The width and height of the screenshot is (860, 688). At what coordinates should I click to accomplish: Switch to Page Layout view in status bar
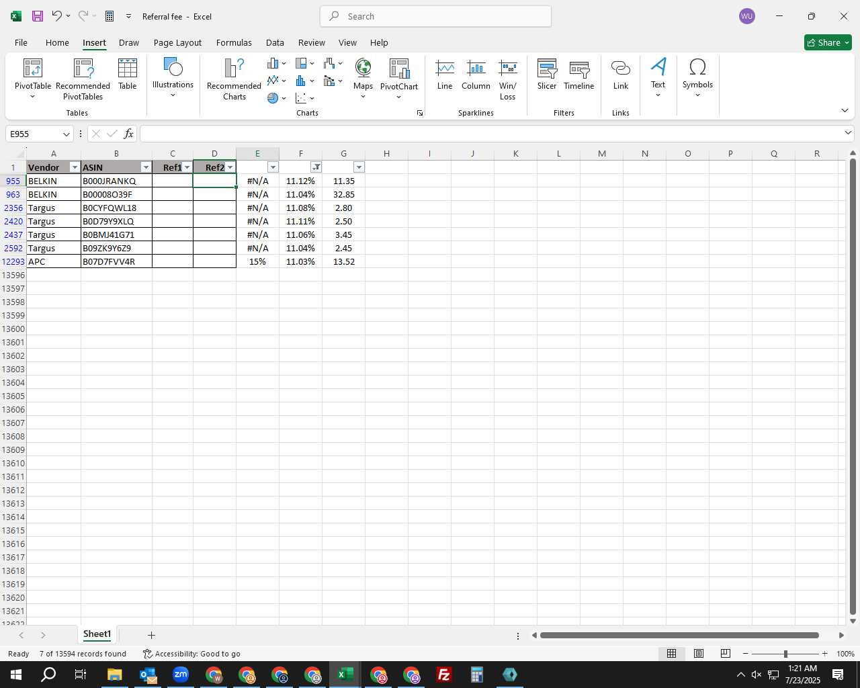click(699, 654)
